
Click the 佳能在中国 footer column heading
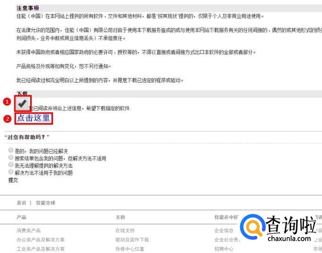226,217
